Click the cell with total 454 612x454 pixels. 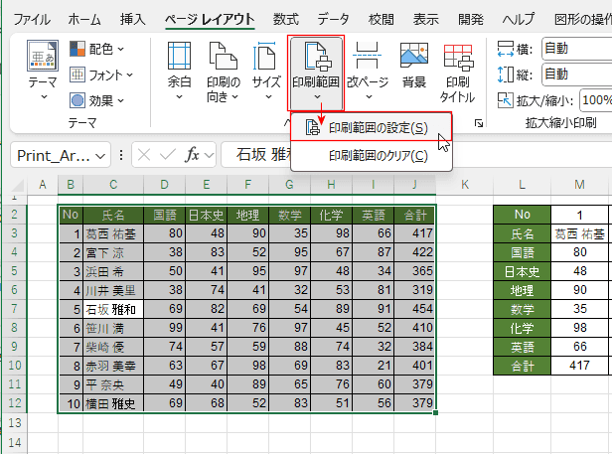[x=415, y=309]
